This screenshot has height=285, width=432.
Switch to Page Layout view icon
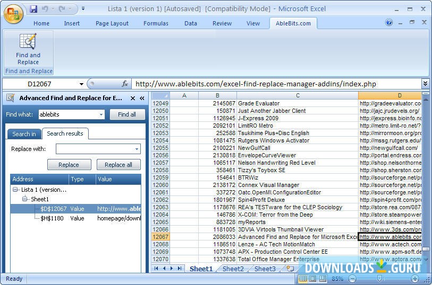pos(312,279)
